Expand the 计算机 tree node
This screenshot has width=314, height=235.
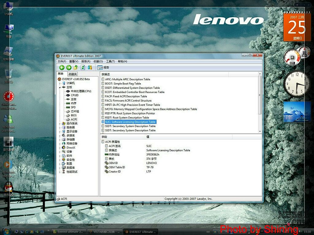tap(60, 83)
